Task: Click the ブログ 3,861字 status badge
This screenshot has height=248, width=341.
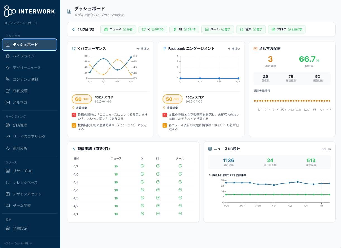Action: 287,29
